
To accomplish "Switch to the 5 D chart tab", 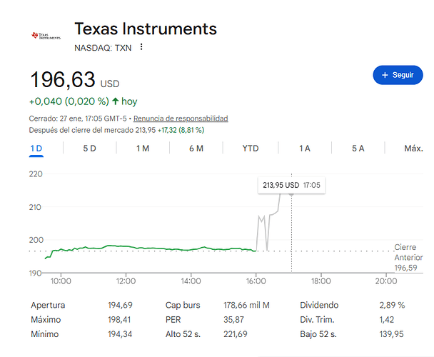I will 89,149.
